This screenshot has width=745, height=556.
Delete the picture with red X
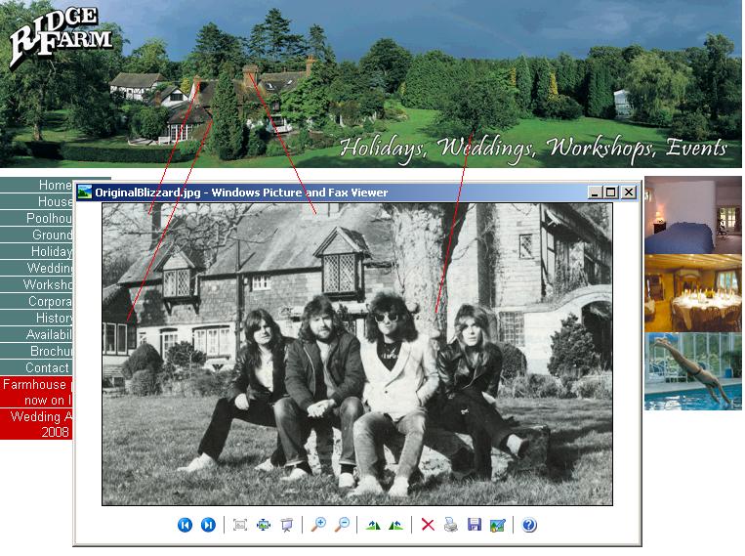(x=428, y=526)
